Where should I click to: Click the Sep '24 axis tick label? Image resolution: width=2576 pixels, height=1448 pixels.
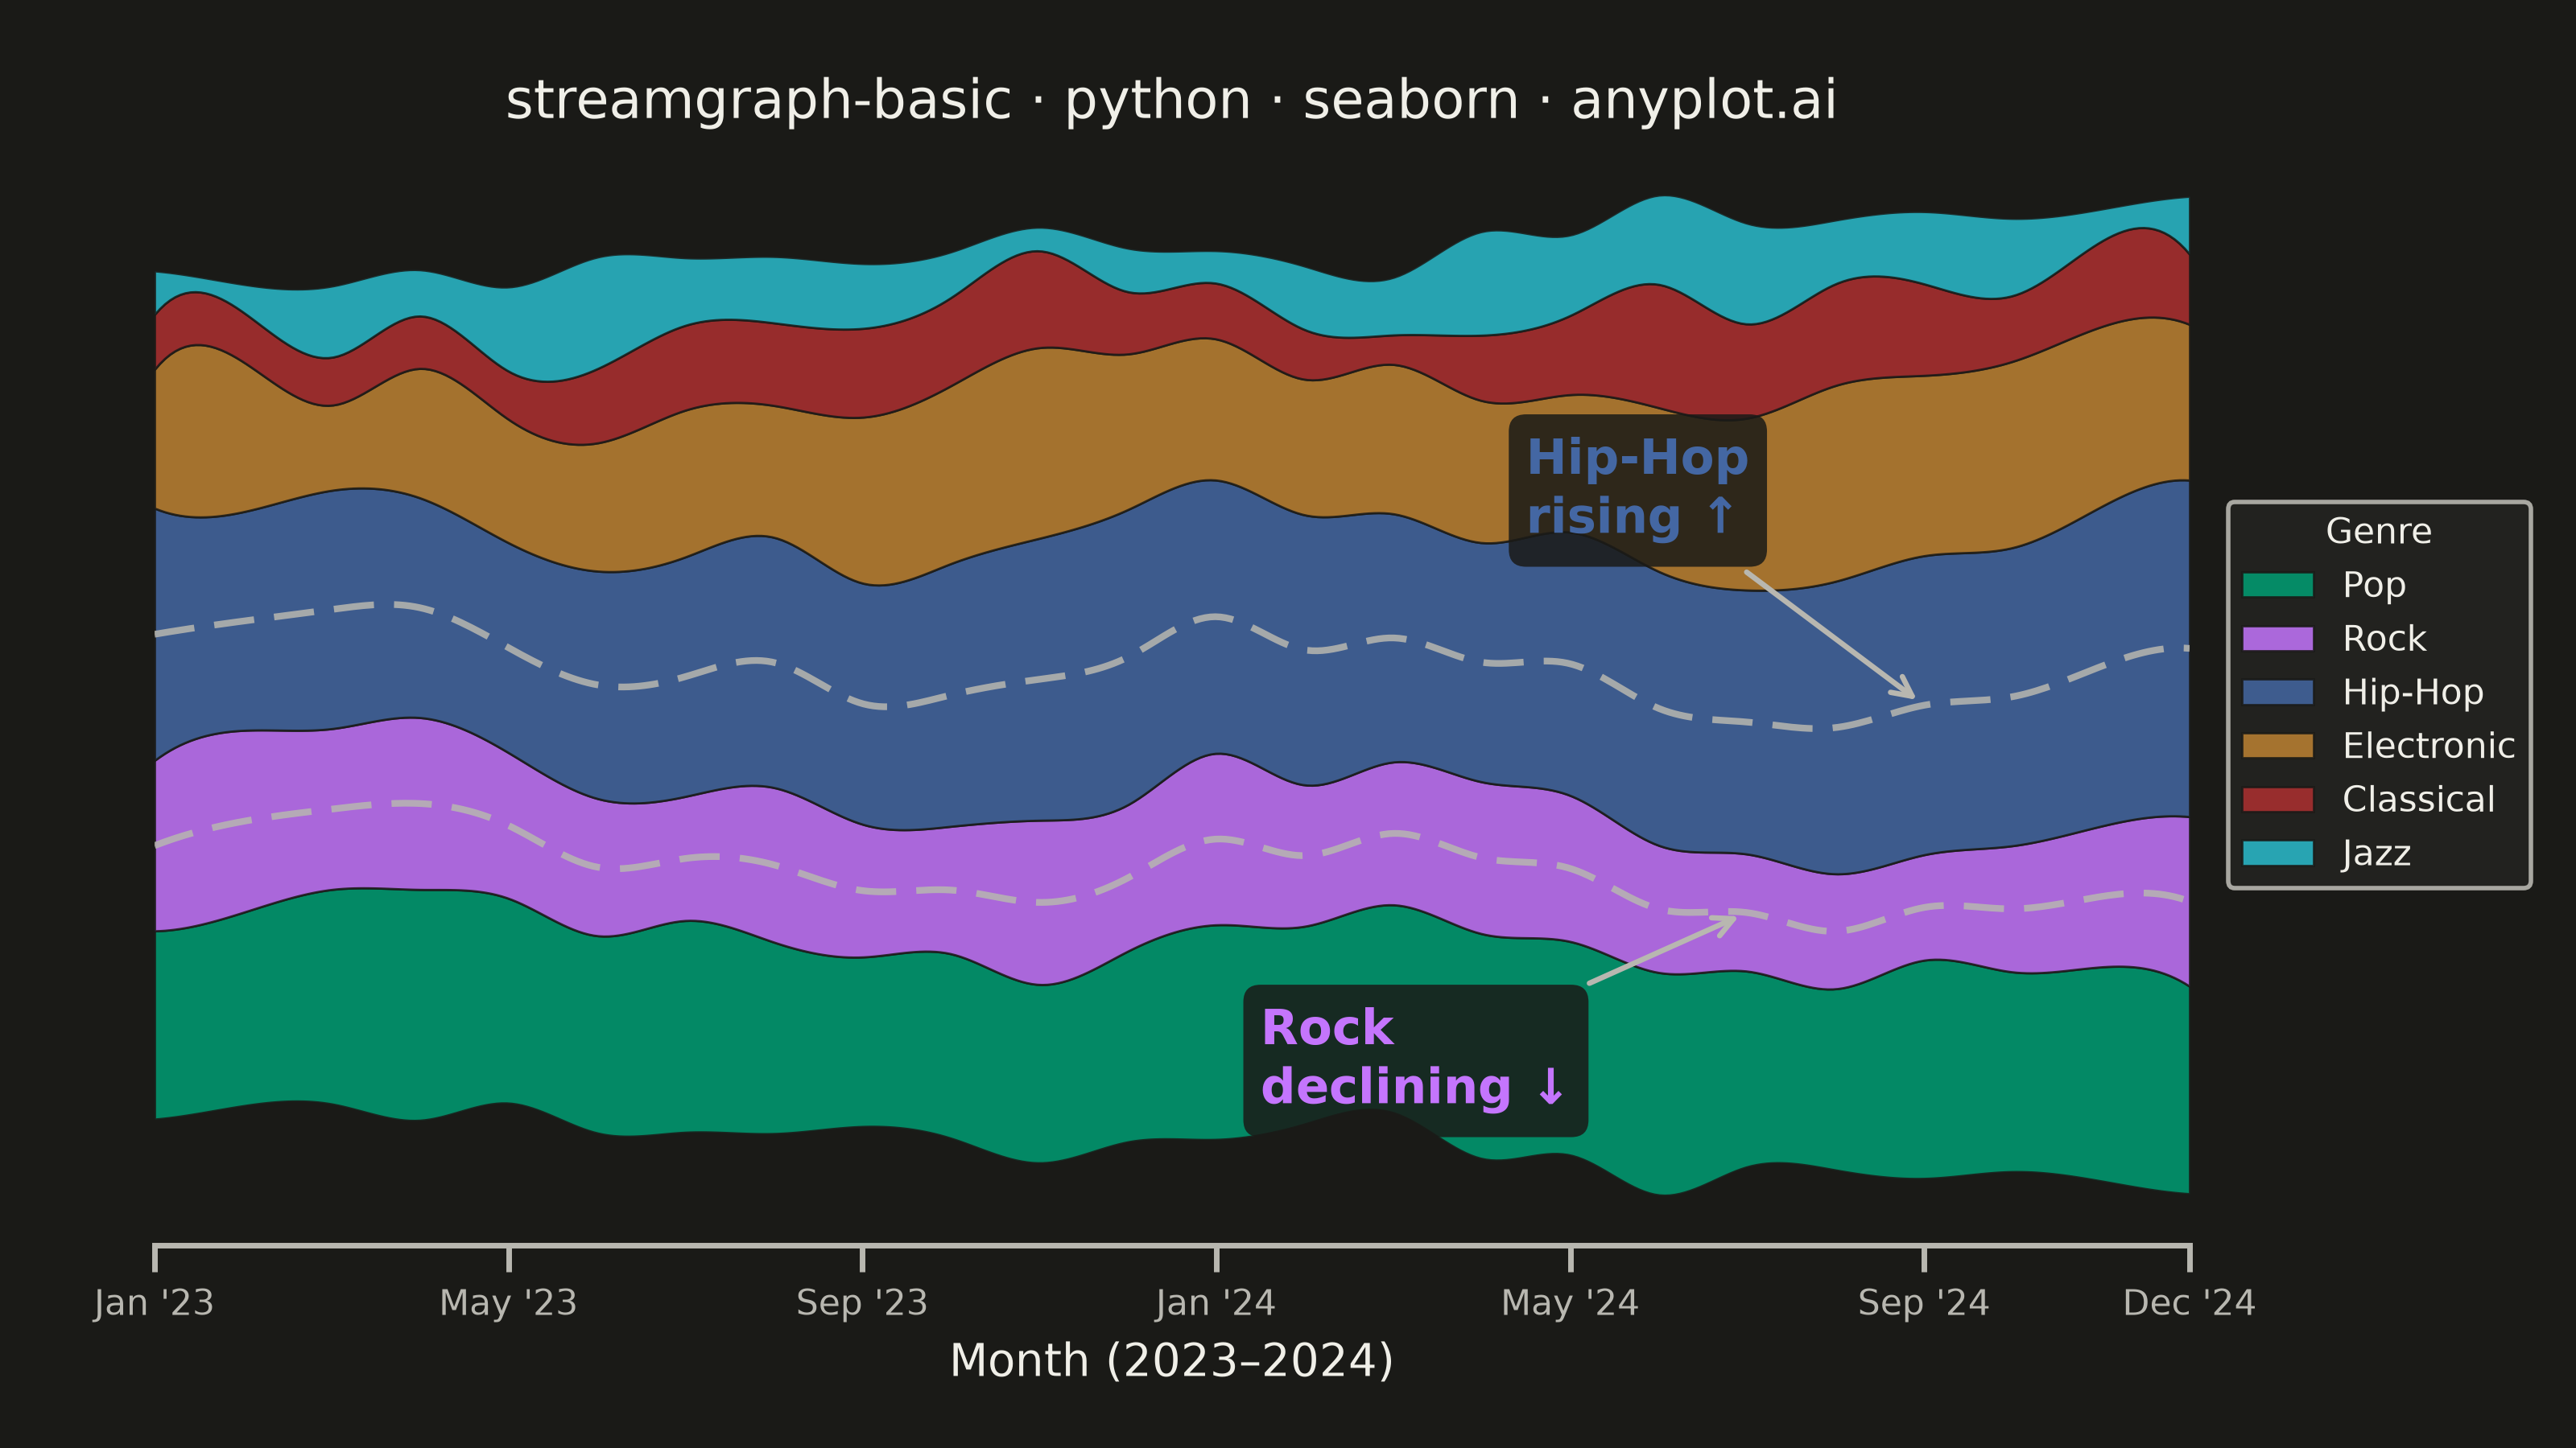(x=1924, y=1303)
